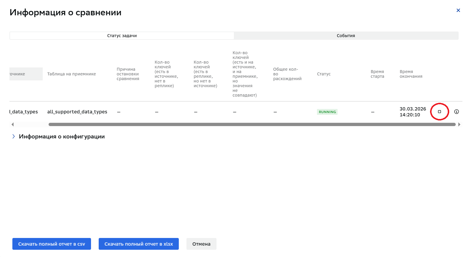Select the Таблица на приемнике column header
This screenshot has height=258, width=466.
point(72,74)
